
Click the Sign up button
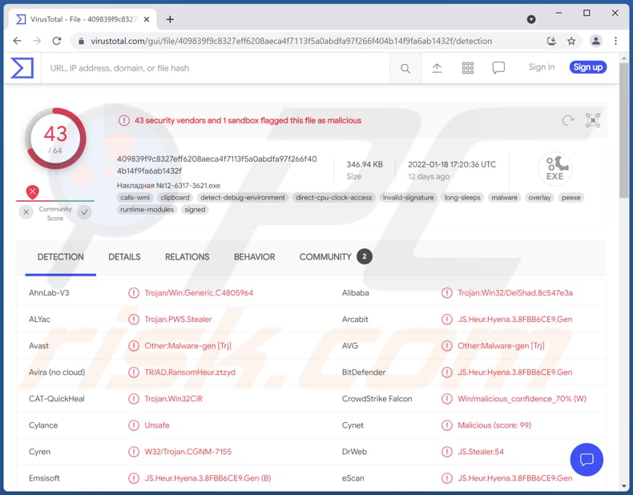[x=588, y=67]
